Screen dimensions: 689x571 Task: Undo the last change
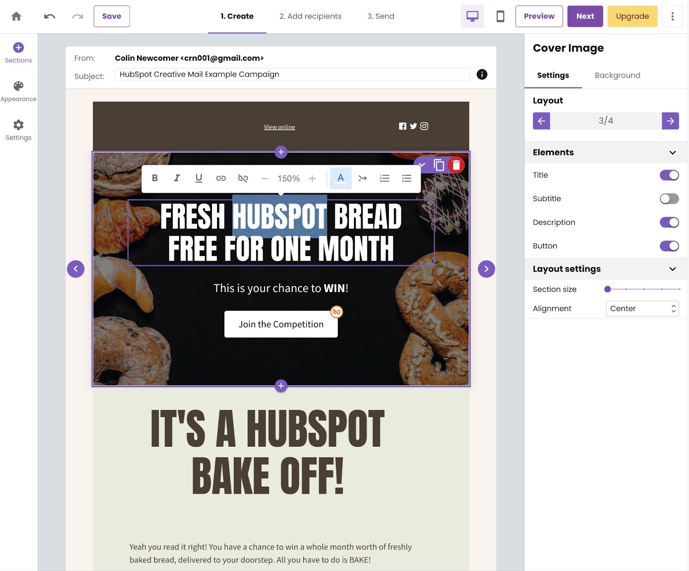[x=50, y=16]
